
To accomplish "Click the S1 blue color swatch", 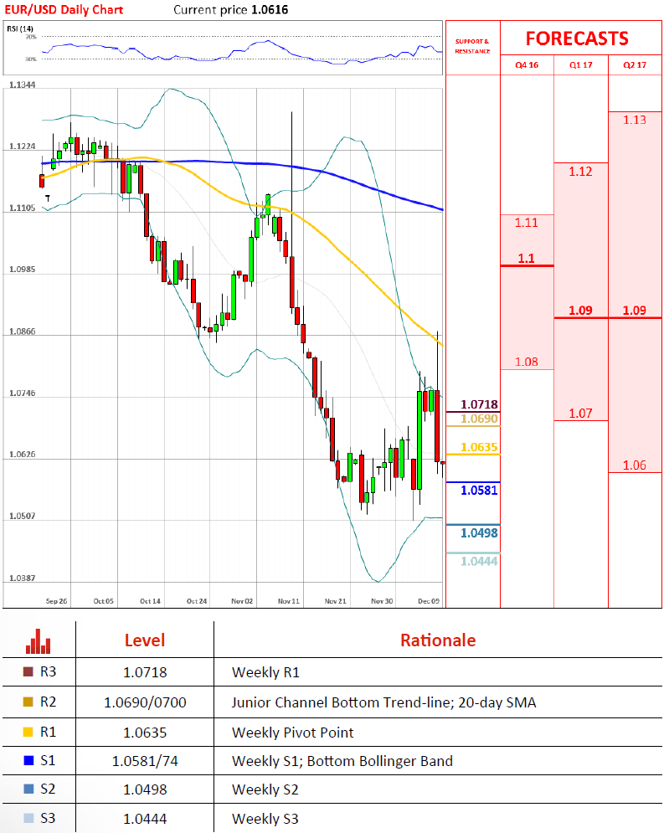I will click(x=28, y=760).
